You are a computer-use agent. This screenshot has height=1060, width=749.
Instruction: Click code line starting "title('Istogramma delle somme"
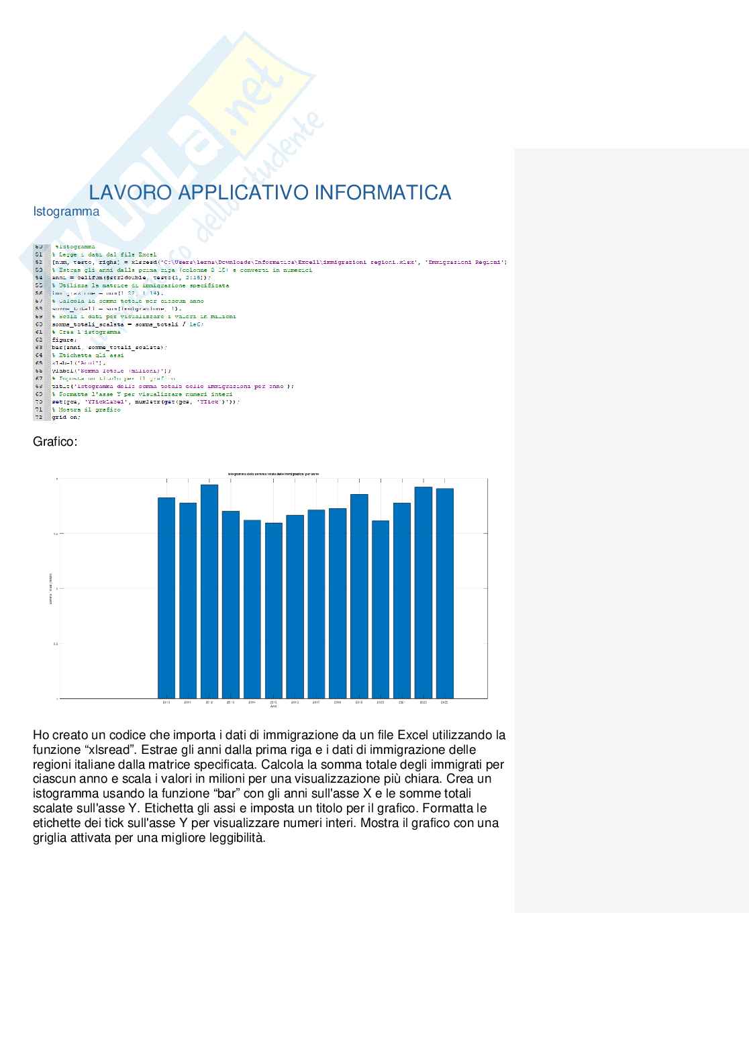tap(172, 386)
